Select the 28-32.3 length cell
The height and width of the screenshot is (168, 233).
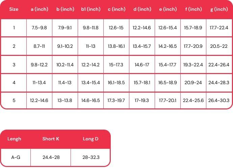tap(90, 157)
